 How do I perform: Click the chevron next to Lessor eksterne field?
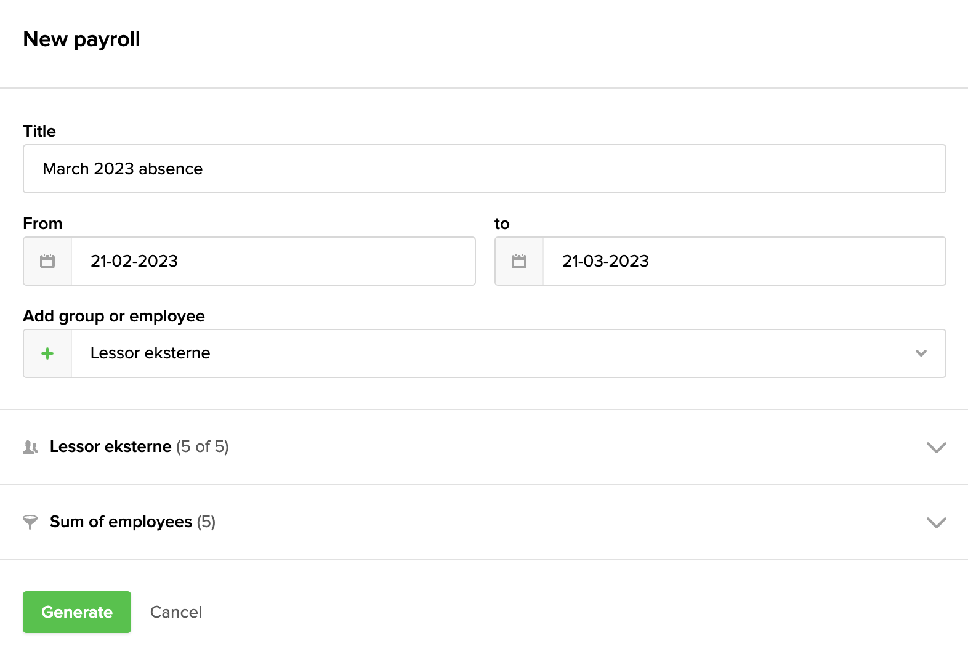pyautogui.click(x=921, y=353)
